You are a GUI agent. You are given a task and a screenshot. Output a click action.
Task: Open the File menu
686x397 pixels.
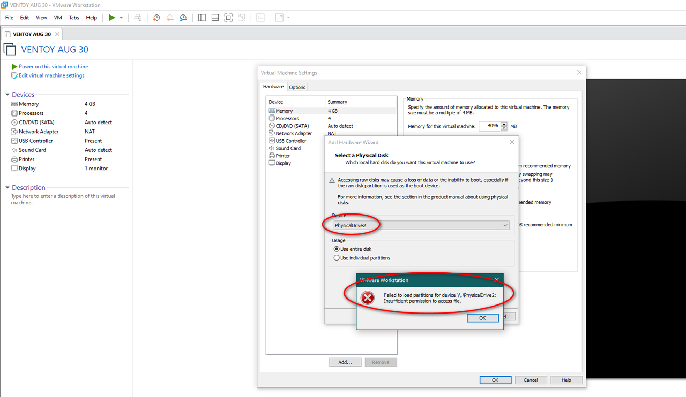tap(9, 18)
